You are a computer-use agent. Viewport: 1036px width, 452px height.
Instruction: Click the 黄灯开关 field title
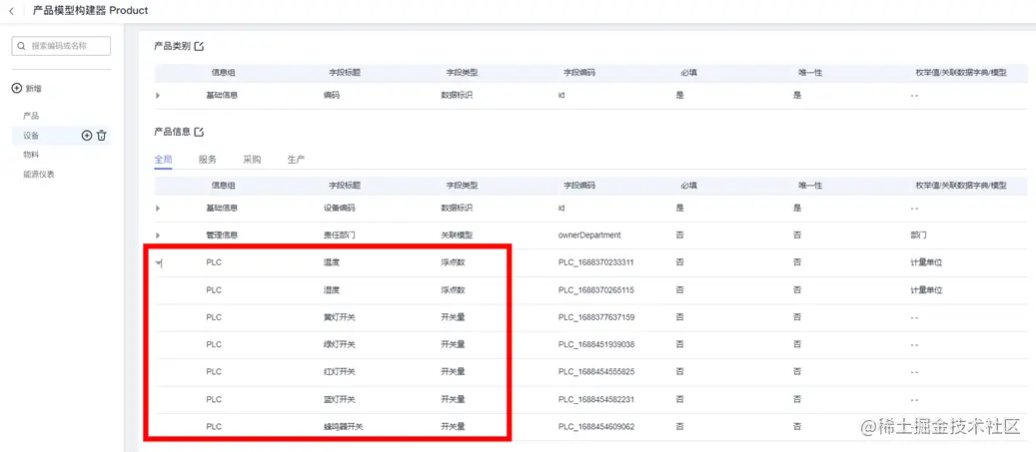(340, 317)
